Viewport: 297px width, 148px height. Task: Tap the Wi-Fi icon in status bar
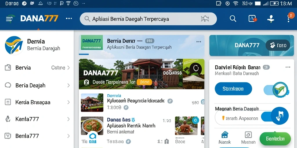coord(236,3)
